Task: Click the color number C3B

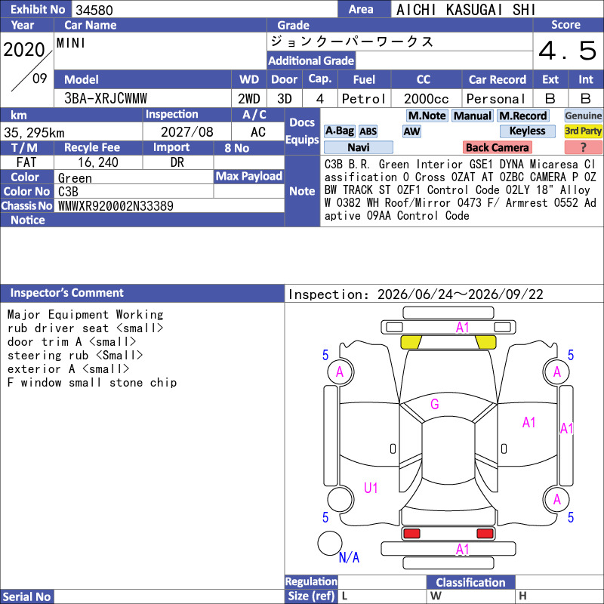Action: tap(68, 192)
